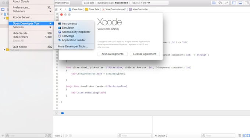Click the self.txtIphoneType.text assignment line

point(98,74)
